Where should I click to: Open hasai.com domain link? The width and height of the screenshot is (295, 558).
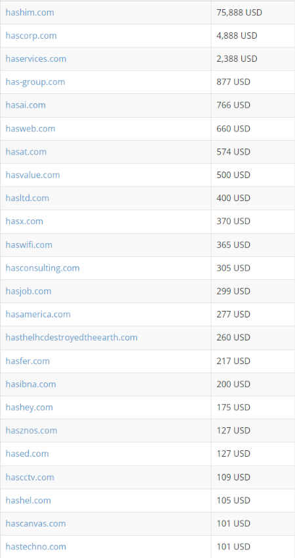coord(26,105)
